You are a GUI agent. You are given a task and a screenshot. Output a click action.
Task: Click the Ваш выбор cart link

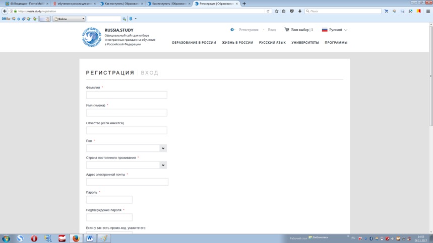pos(299,30)
